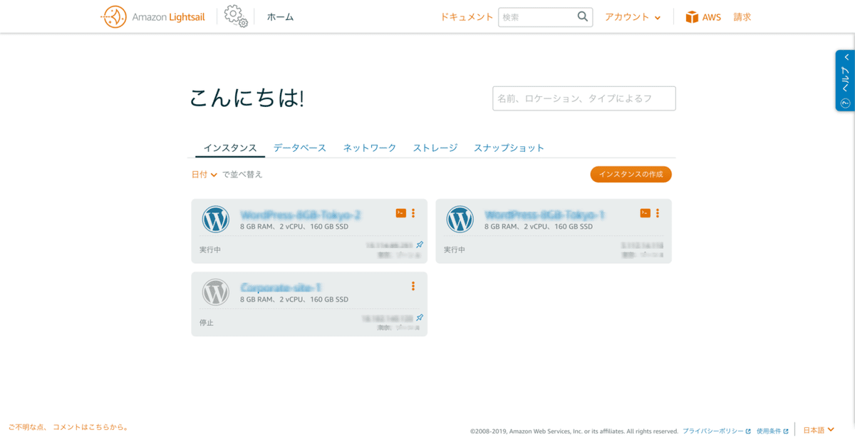Viewport: 855px width, 440px height.
Task: Open terminal for WordPress-8GB-Tokyo-2 instance
Action: pos(401,213)
